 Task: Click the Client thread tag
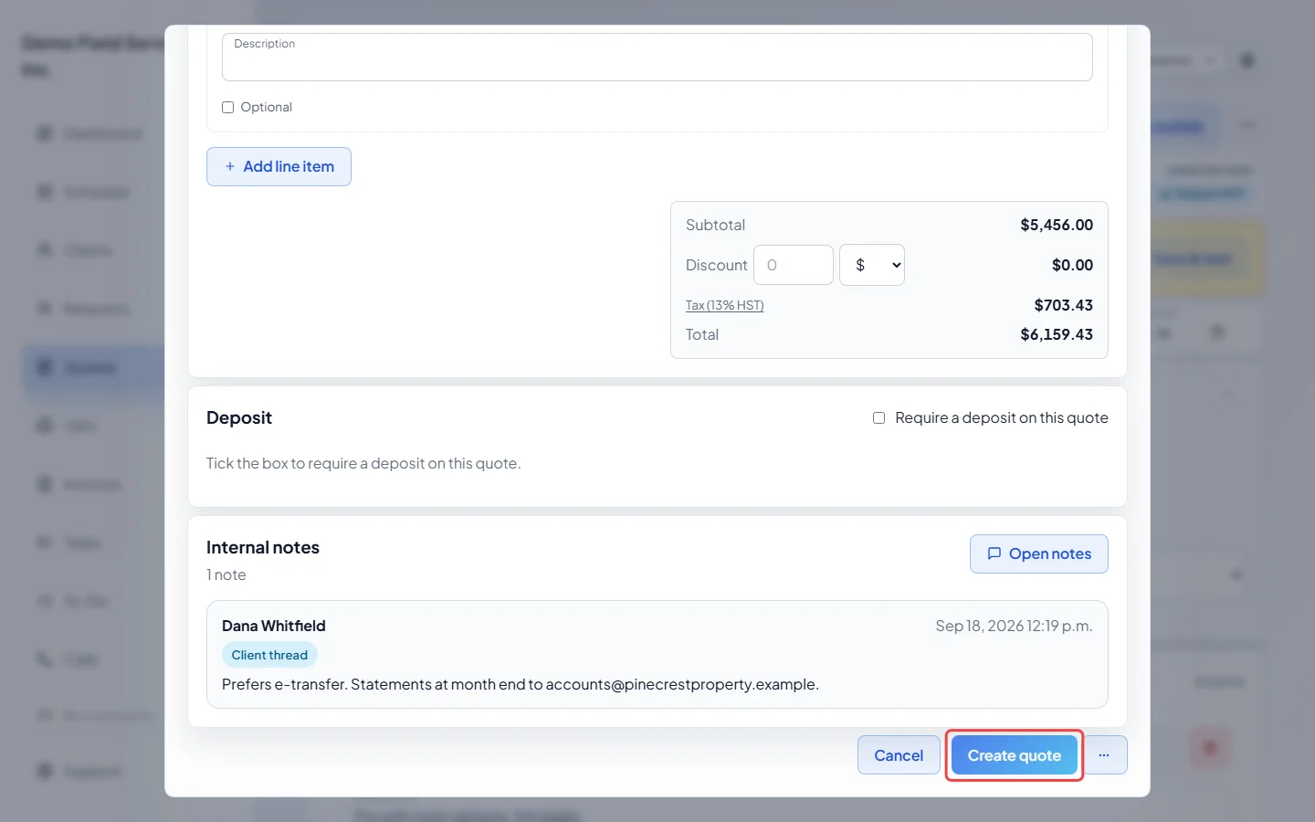[x=269, y=655]
